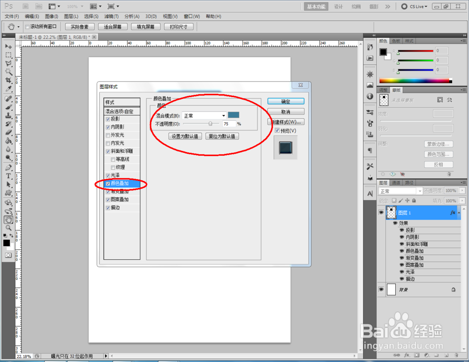This screenshot has width=469, height=362.
Task: Toggle the 内阴影 checkbox in style list
Action: pos(108,127)
